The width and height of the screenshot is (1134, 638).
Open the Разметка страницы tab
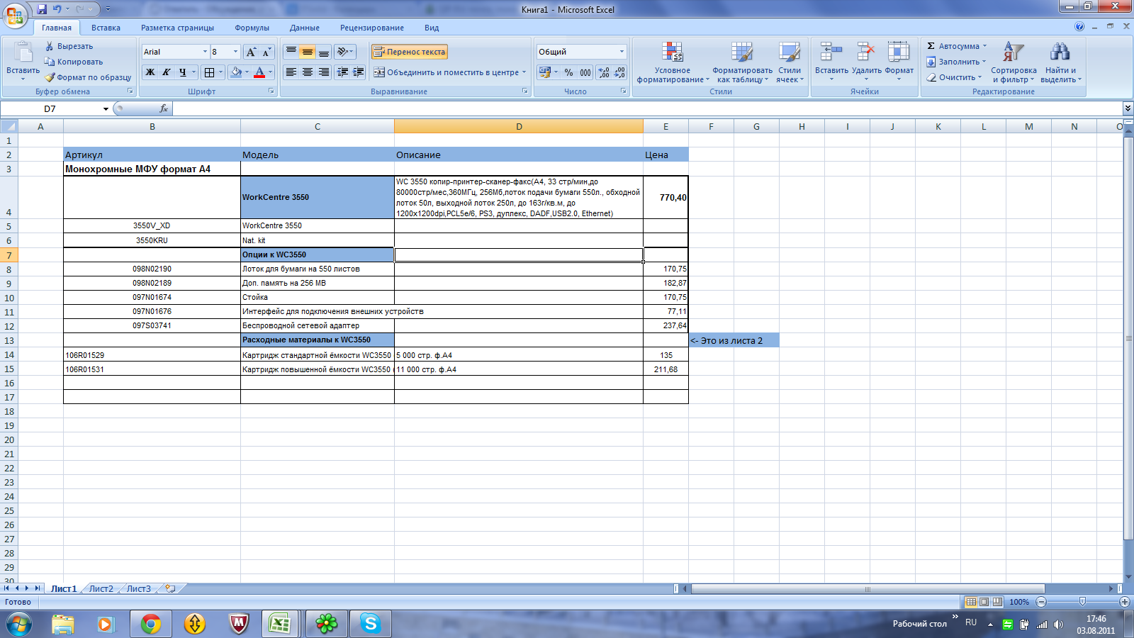click(177, 28)
